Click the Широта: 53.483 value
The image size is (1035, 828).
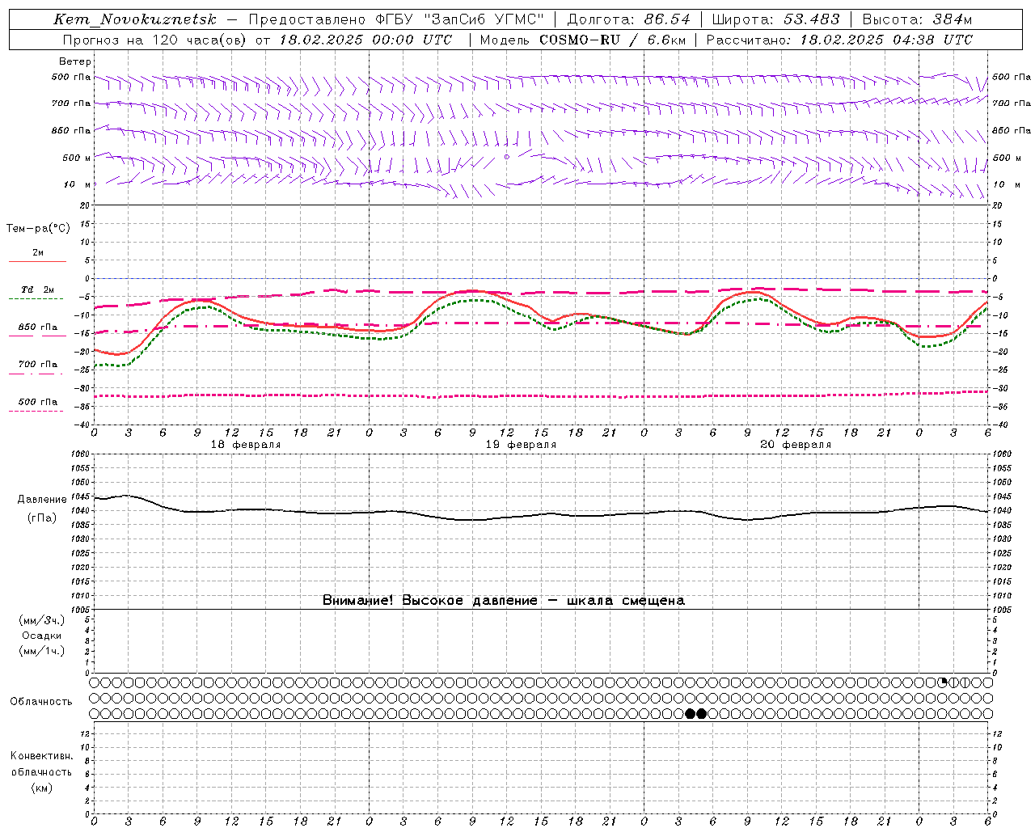pos(776,19)
